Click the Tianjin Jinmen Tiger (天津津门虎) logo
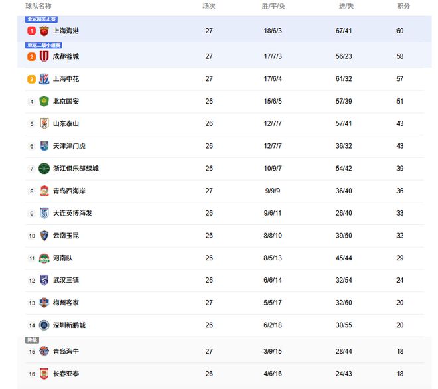438x389 pixels. tap(44, 146)
